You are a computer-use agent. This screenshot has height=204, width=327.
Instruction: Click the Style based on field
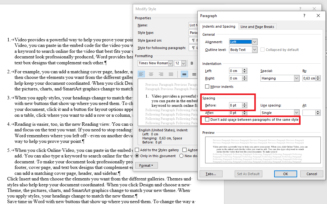193,40
